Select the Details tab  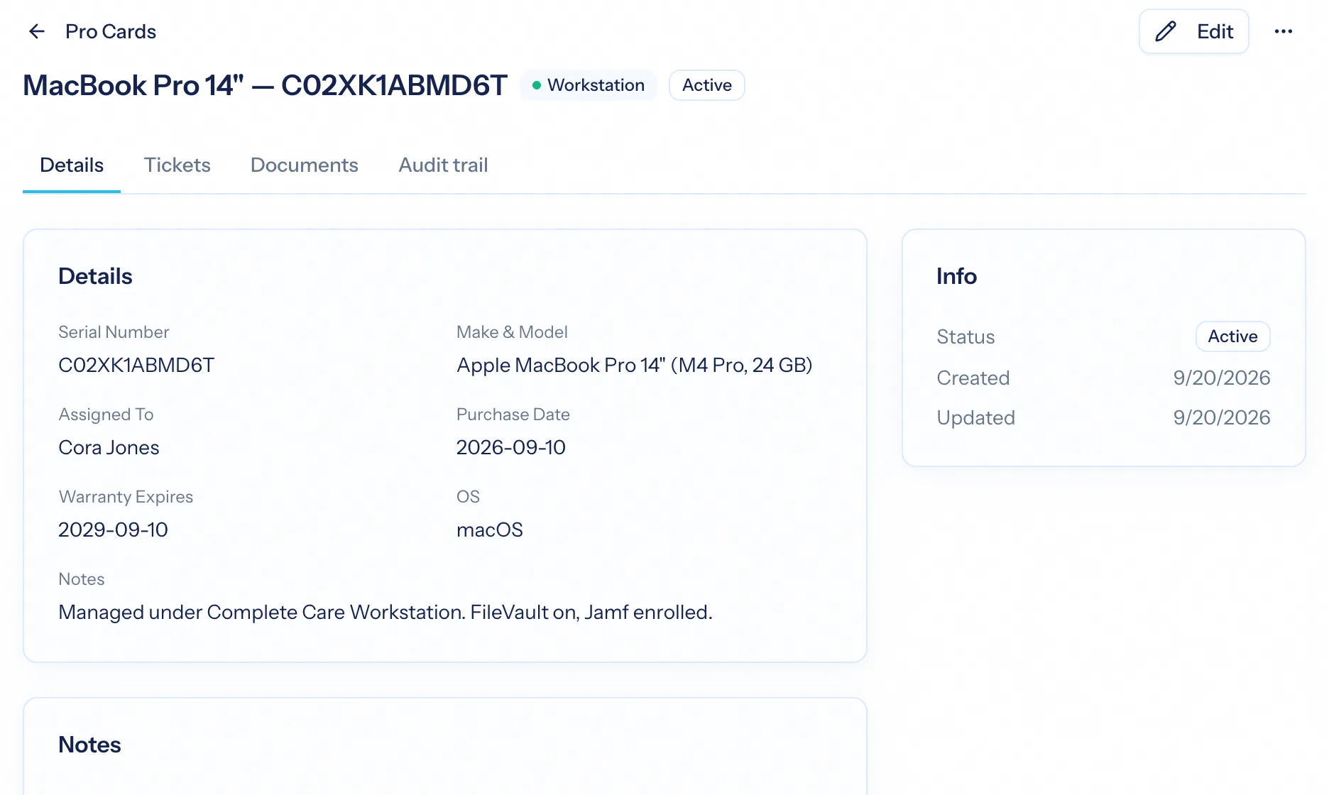coord(72,165)
